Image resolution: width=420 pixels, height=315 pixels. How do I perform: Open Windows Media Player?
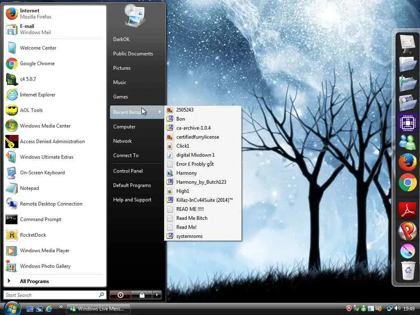tap(55, 251)
